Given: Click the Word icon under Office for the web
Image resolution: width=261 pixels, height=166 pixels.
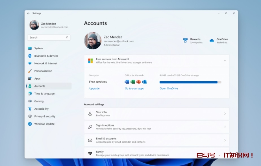Looking at the screenshot, I should tap(127, 82).
